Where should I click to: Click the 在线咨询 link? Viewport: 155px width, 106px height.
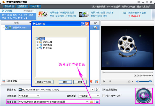tap(29, 11)
